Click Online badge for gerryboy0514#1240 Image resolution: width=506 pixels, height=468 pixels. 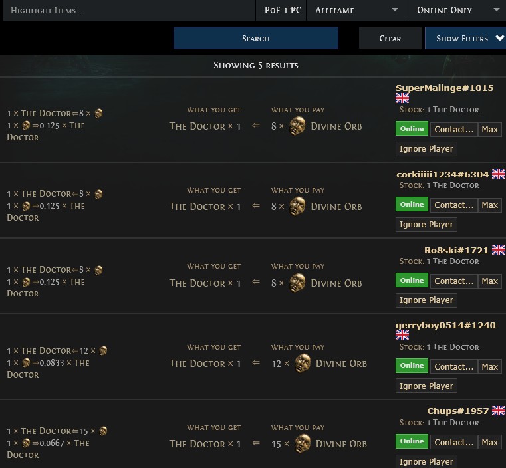(412, 366)
